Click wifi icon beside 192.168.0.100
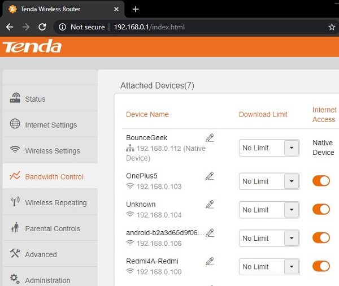Image resolution: width=339 pixels, height=286 pixels. tap(130, 271)
